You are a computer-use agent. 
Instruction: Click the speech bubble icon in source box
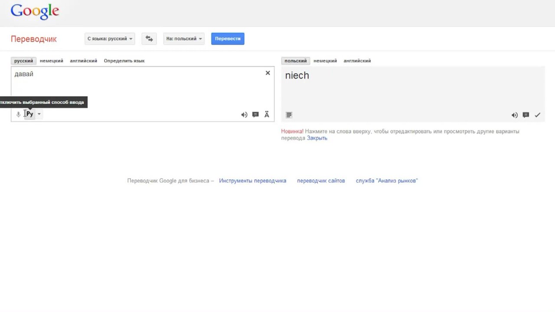coord(255,114)
